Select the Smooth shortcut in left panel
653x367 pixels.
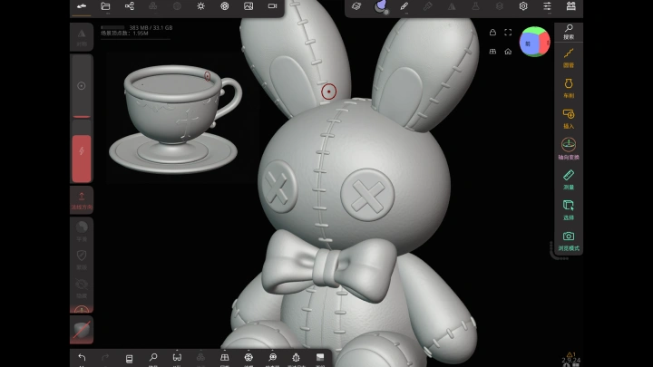(82, 230)
